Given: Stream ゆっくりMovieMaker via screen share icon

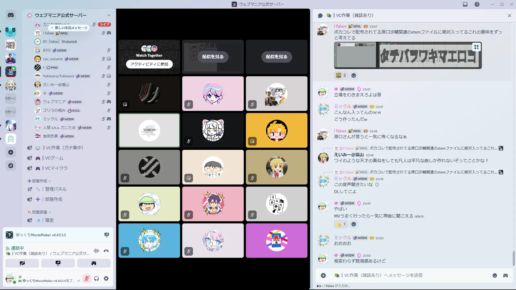Looking at the screenshot, I should point(107,235).
